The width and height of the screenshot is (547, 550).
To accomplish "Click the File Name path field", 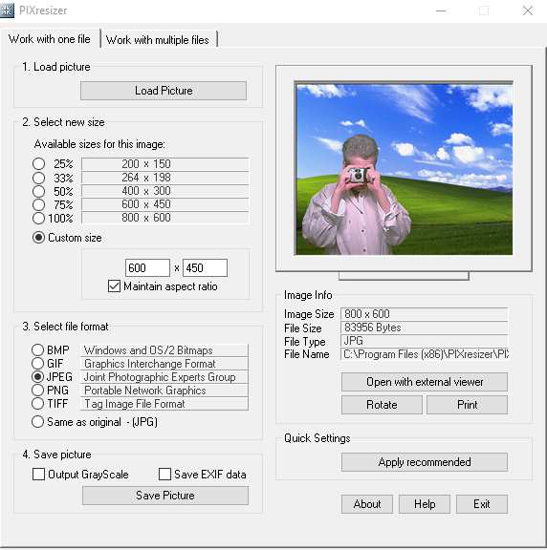I will 424,354.
